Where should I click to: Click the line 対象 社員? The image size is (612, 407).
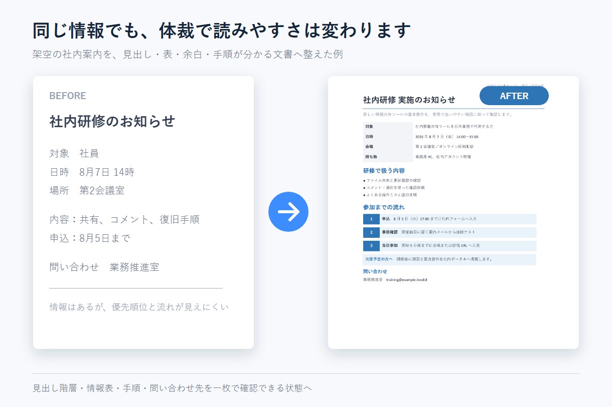point(74,153)
